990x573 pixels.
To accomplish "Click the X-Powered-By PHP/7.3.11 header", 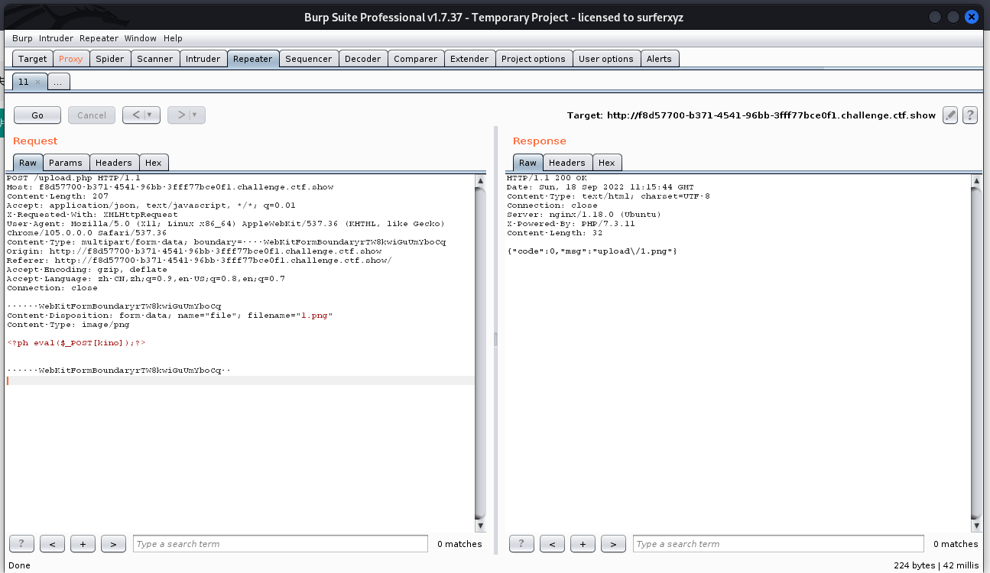I will (x=570, y=224).
